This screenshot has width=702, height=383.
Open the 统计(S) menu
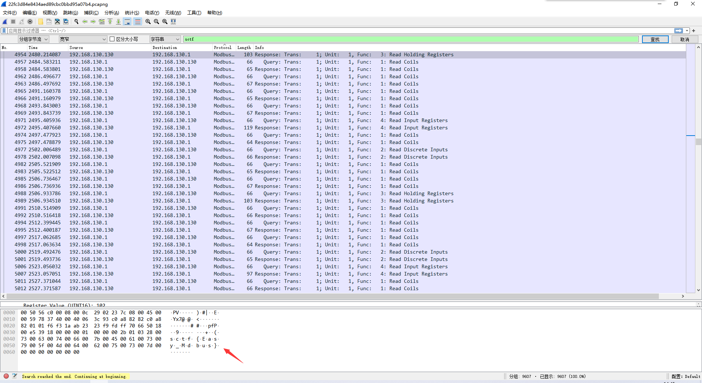point(132,13)
